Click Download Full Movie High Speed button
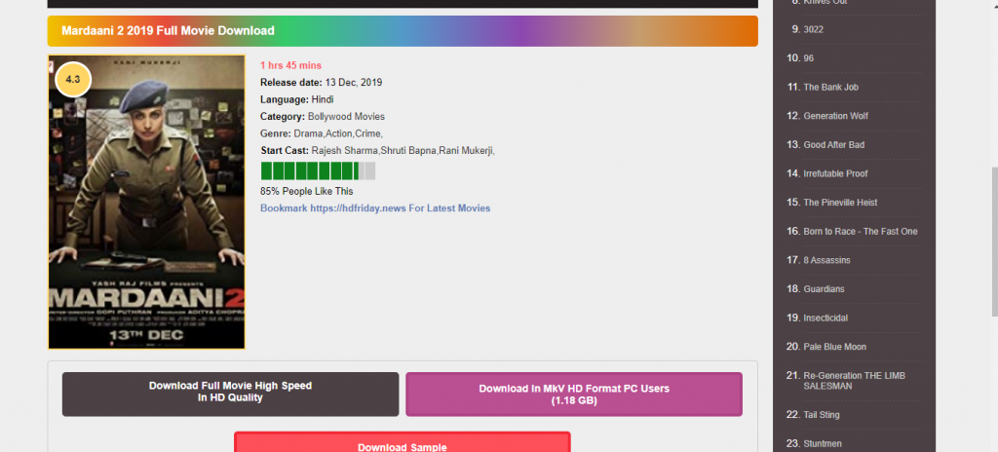This screenshot has width=998, height=452. pos(230,395)
